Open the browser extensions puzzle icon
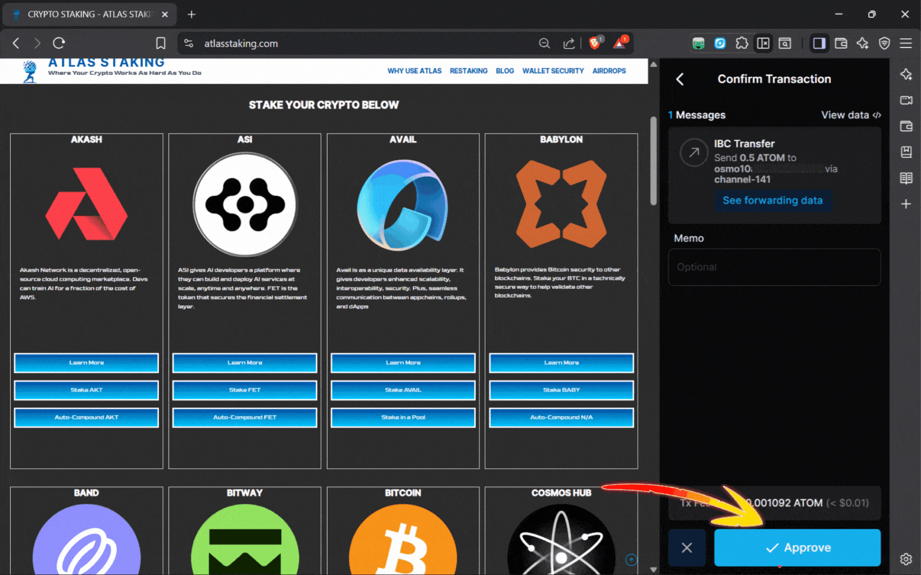The width and height of the screenshot is (921, 575). (742, 43)
